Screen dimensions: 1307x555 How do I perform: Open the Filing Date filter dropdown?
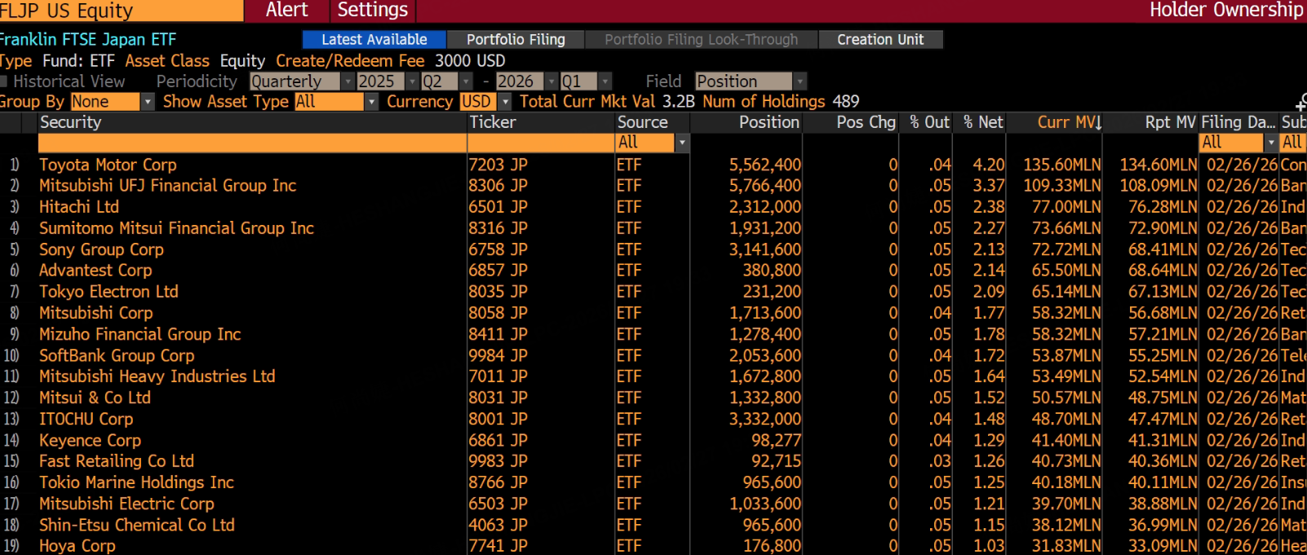1270,143
